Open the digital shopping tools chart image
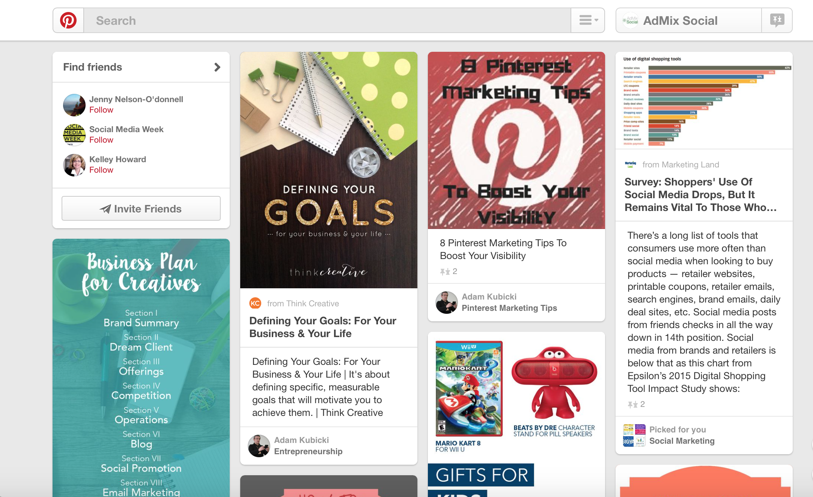Image resolution: width=813 pixels, height=497 pixels. (x=704, y=101)
